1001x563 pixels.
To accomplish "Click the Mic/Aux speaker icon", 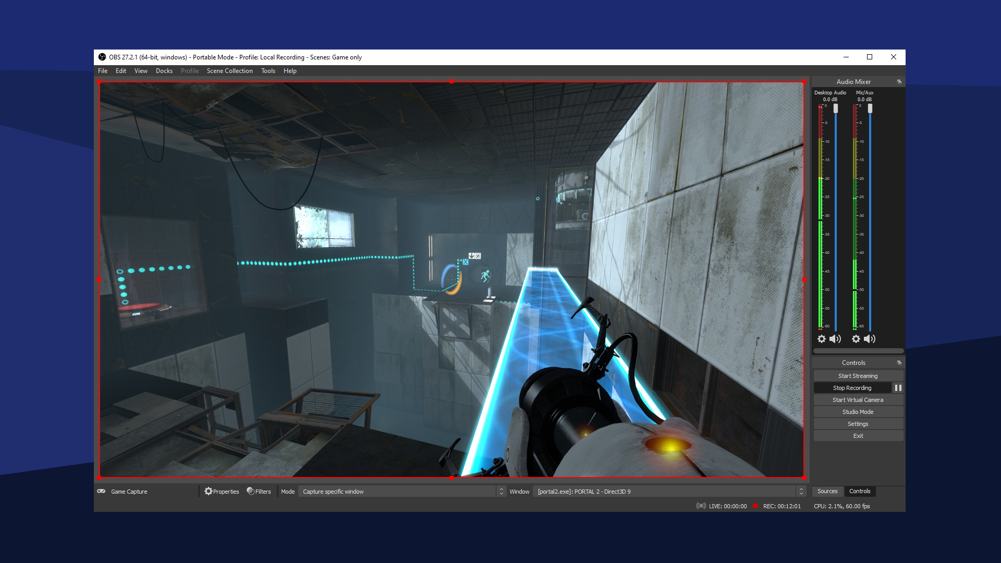I will (870, 338).
